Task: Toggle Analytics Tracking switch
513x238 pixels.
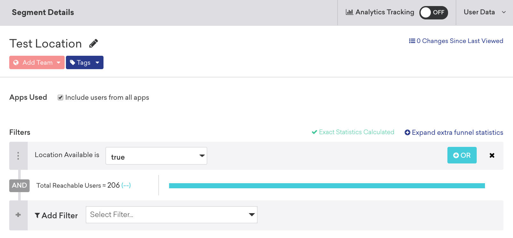Action: pos(433,12)
